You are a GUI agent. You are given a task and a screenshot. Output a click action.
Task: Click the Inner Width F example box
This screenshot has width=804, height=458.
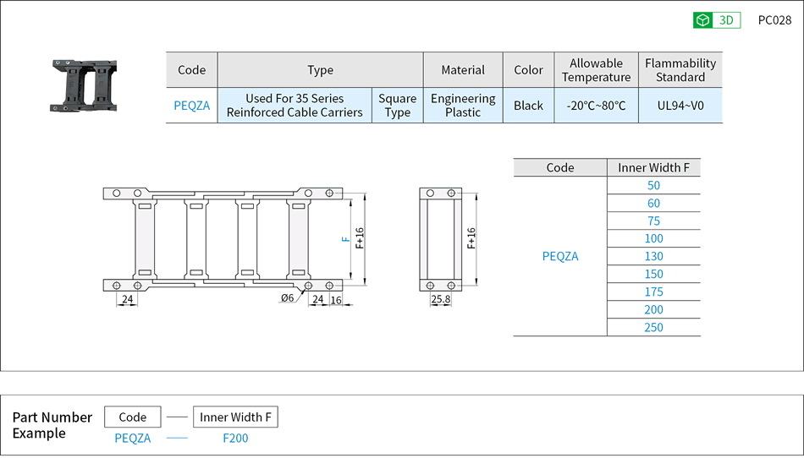235,417
